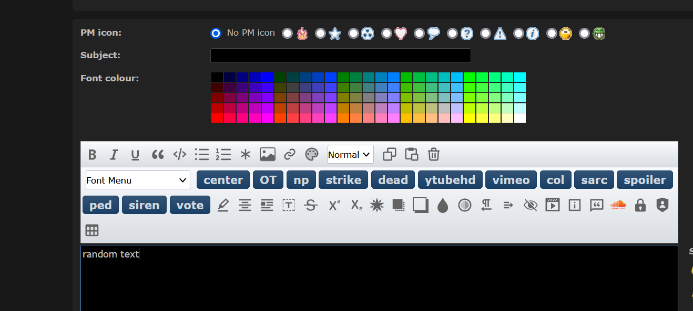Select the green grinning face PM icon radio
This screenshot has width=693, height=311.
(x=584, y=33)
